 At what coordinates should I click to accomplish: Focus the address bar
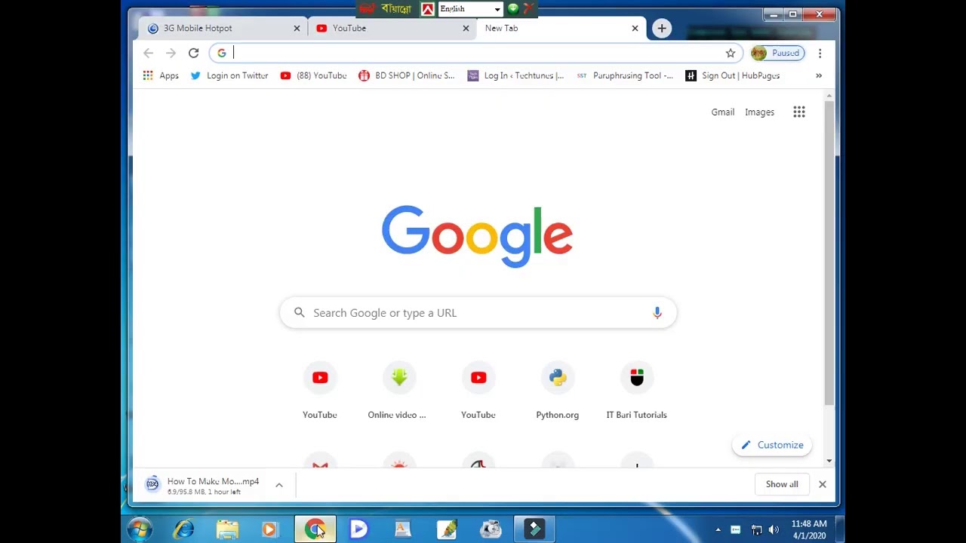click(475, 53)
